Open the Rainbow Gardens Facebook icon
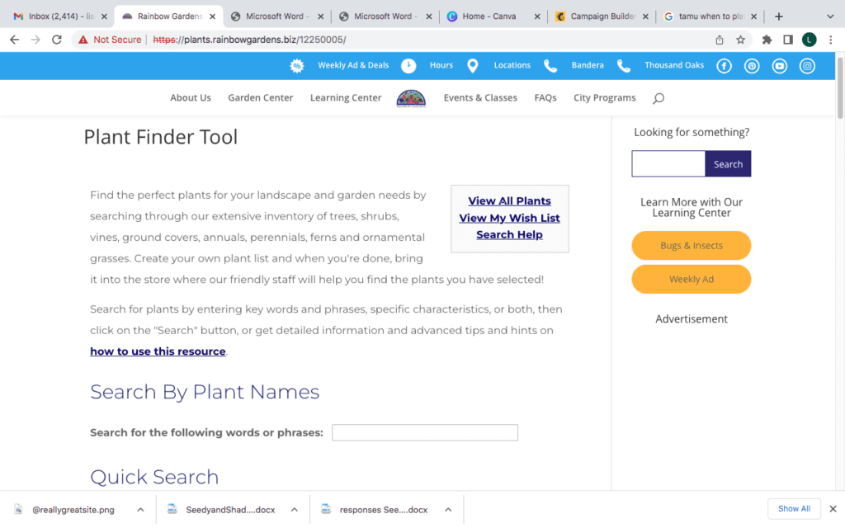This screenshot has width=845, height=528. pos(724,66)
